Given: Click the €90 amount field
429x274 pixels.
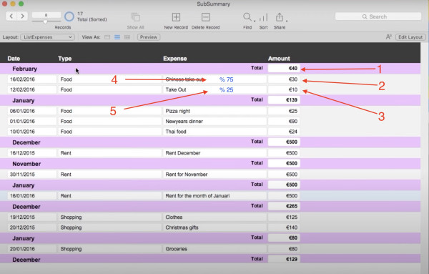Looking at the screenshot, I should coord(284,121).
